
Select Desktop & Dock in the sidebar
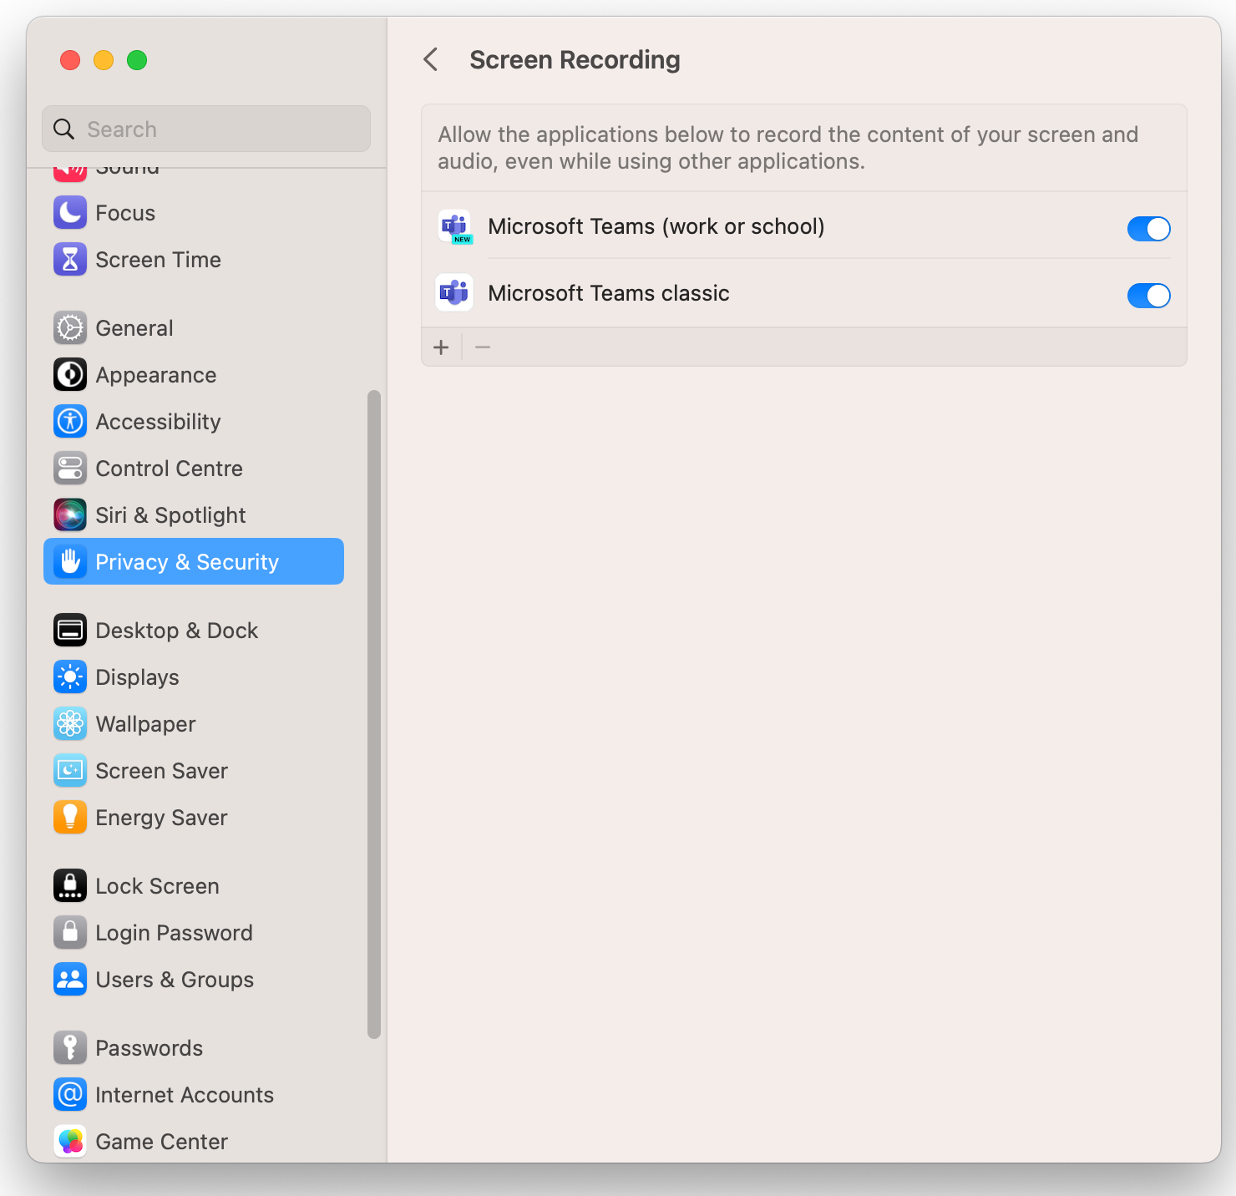tap(70, 630)
